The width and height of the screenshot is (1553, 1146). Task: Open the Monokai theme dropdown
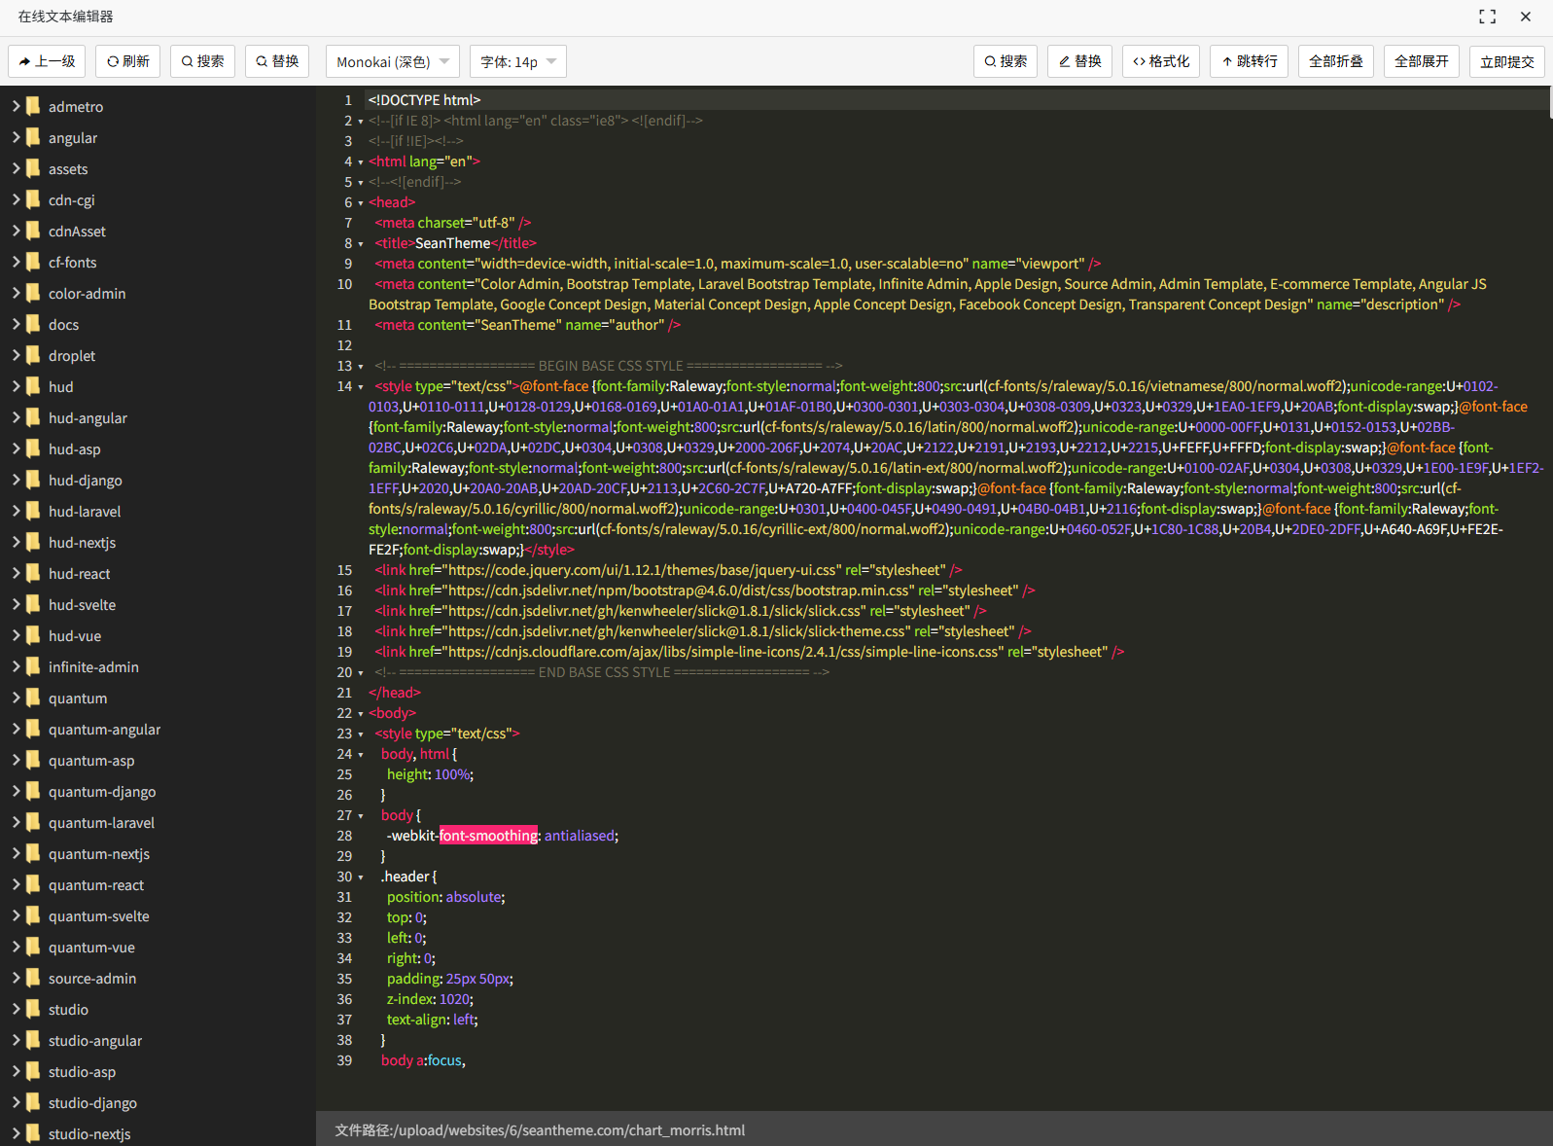click(x=393, y=61)
